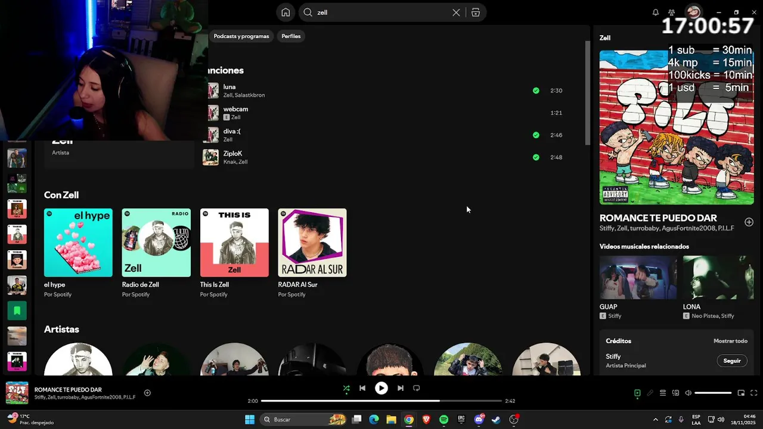Image resolution: width=763 pixels, height=429 pixels.
Task: Toggle saved checkmark for 'ZiploK'
Action: tap(536, 157)
